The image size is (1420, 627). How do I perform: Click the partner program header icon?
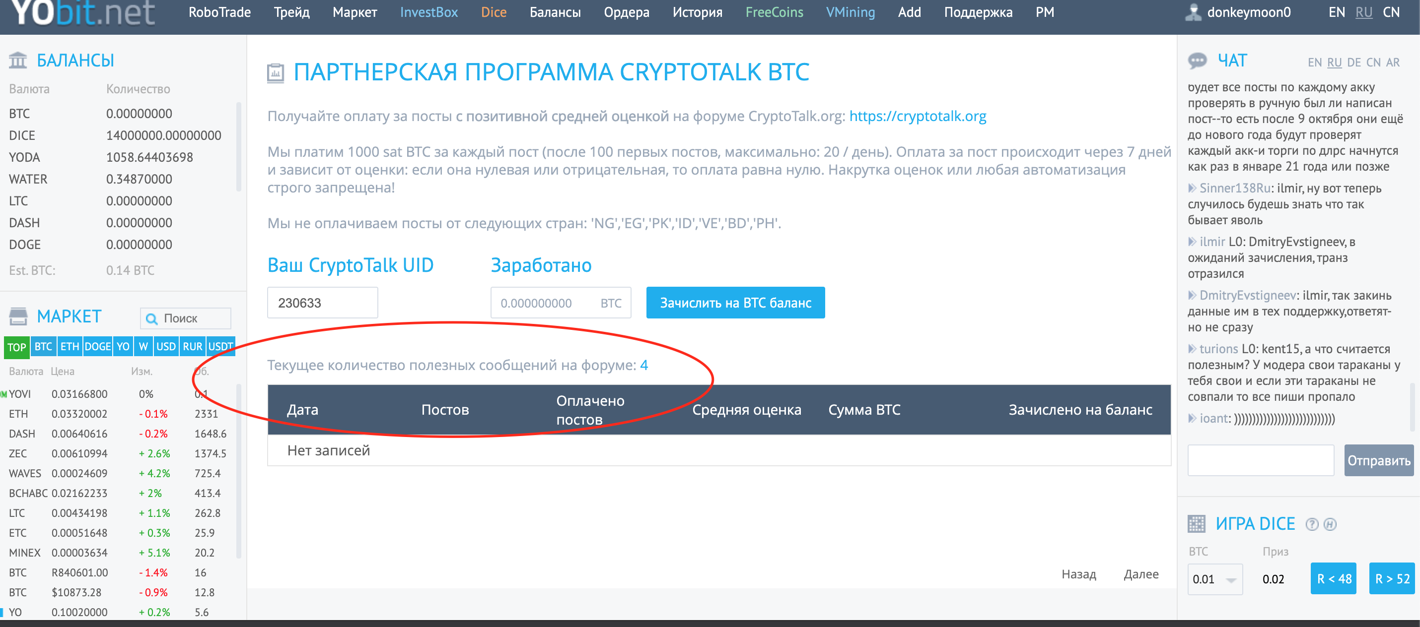click(x=276, y=73)
